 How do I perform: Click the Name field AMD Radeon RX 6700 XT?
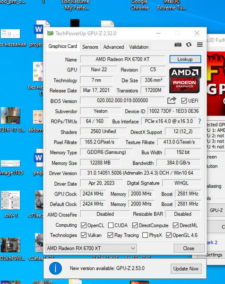(122, 59)
